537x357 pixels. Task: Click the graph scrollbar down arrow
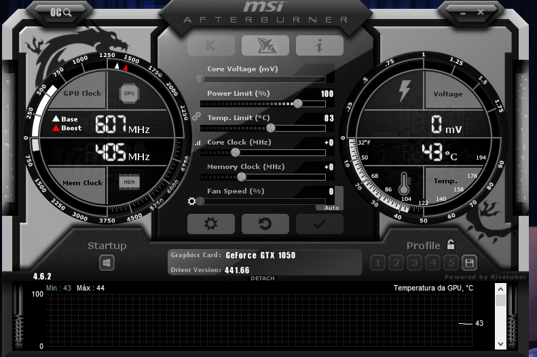(x=500, y=343)
